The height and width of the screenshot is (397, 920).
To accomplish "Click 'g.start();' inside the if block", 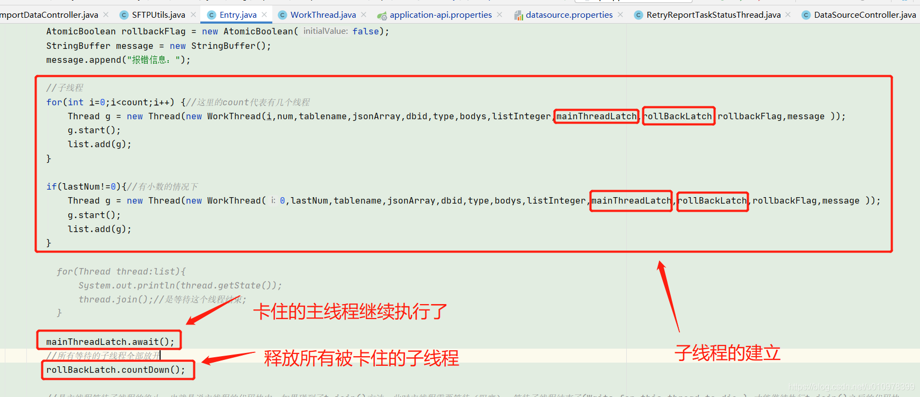I will [94, 215].
